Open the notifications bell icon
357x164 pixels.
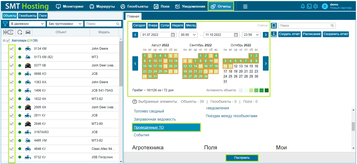(303, 7)
